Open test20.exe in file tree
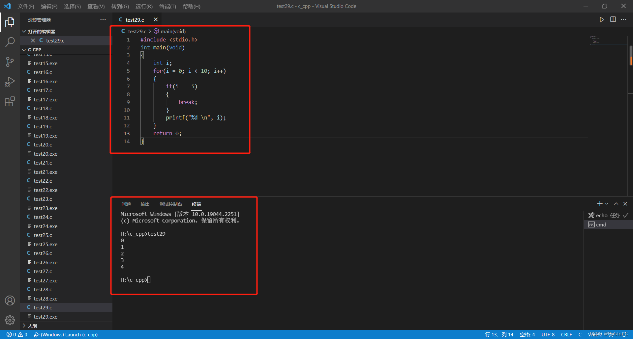The width and height of the screenshot is (633, 339). (66, 154)
